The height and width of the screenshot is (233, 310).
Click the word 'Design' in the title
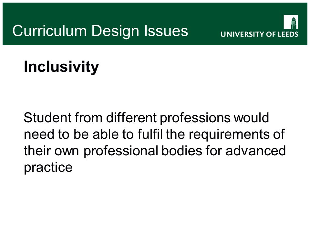pos(115,31)
